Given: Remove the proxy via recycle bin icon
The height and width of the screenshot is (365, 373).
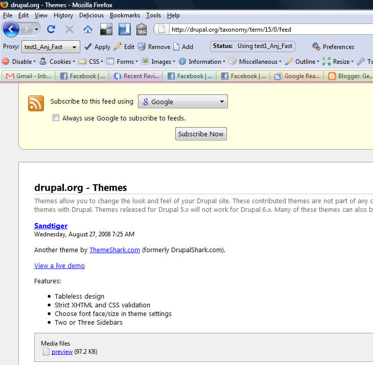Looking at the screenshot, I should coord(154,46).
